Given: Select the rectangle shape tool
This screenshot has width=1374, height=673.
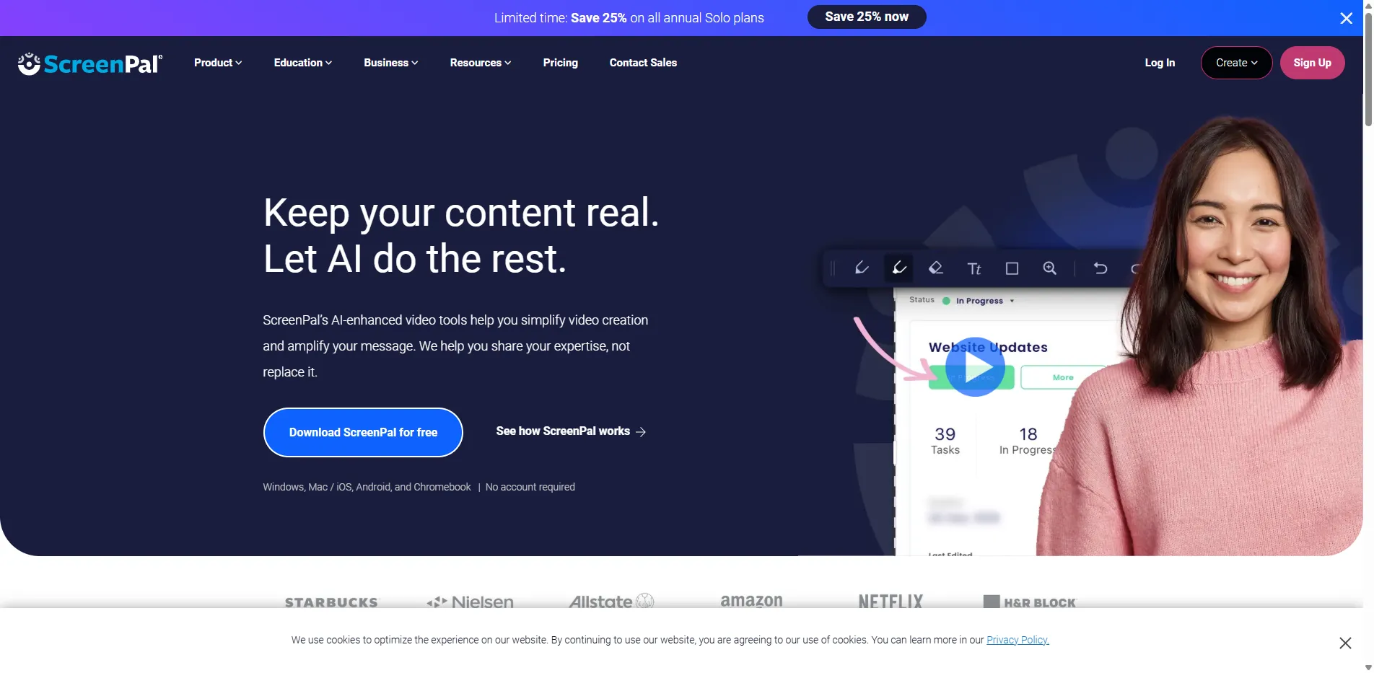Looking at the screenshot, I should coord(1012,268).
